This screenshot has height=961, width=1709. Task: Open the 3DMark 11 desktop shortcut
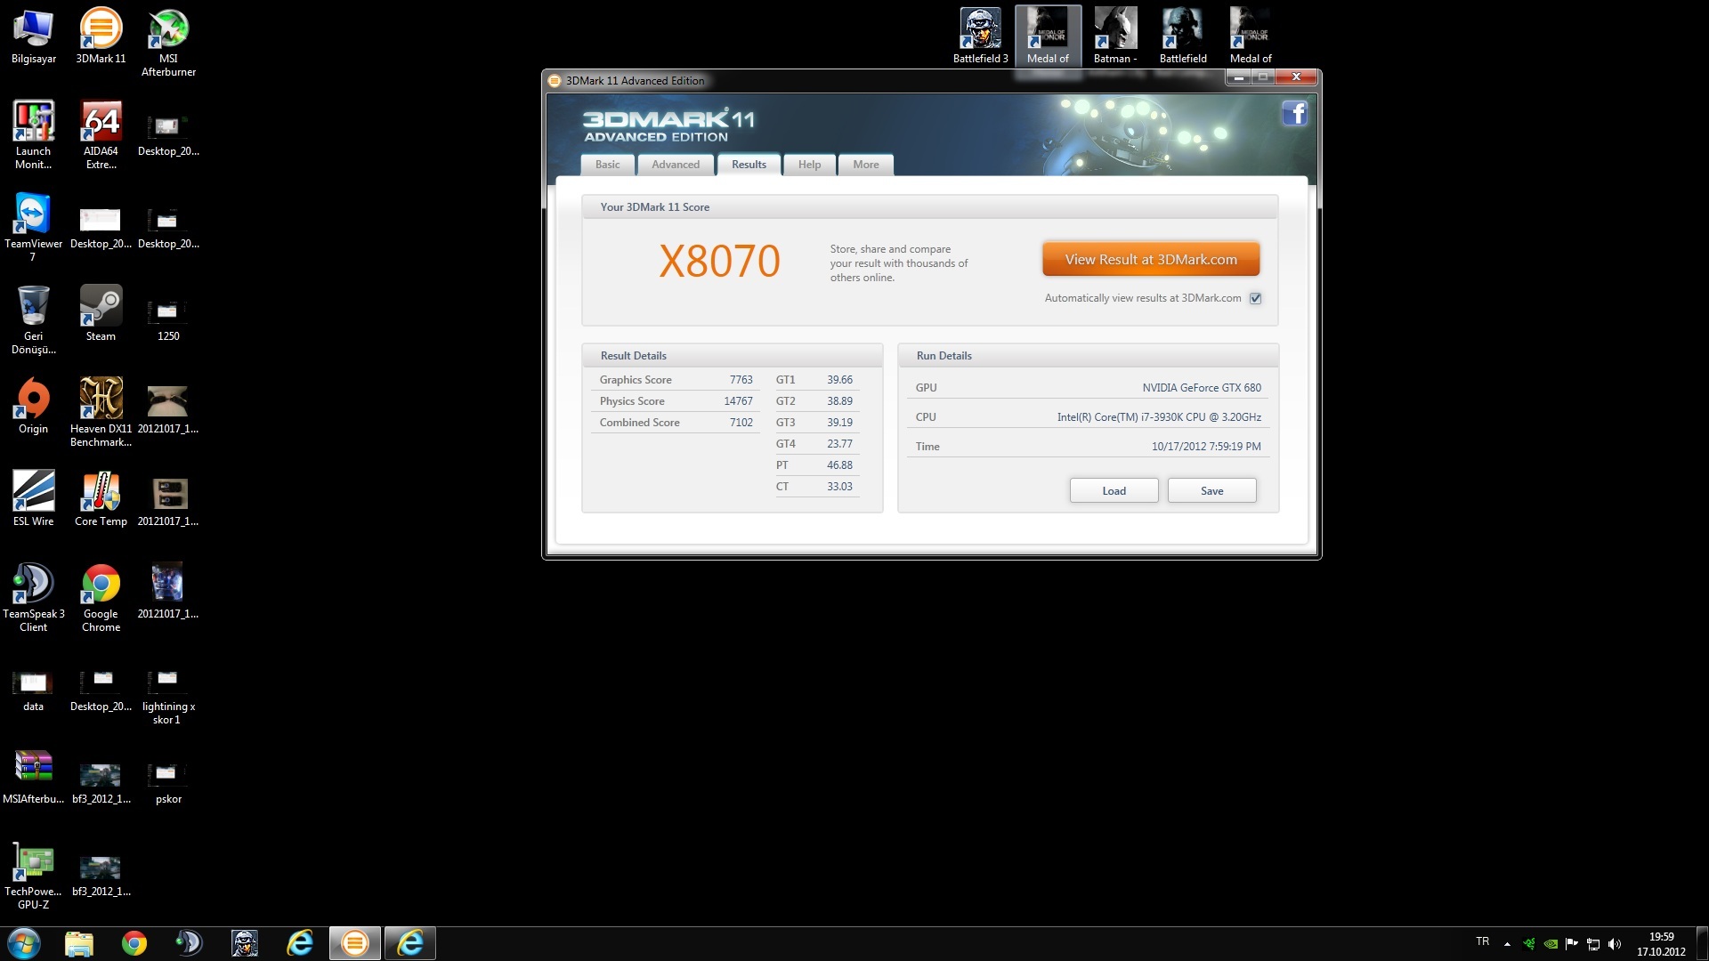tap(101, 37)
